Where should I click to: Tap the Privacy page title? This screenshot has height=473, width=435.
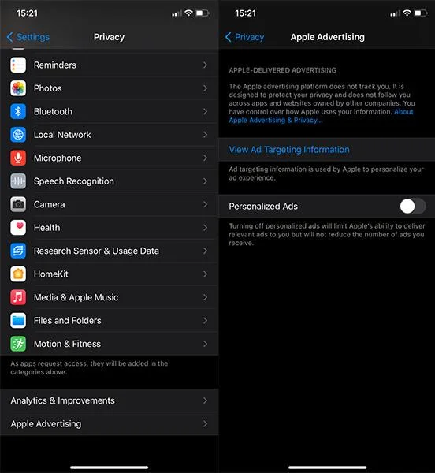(x=109, y=37)
